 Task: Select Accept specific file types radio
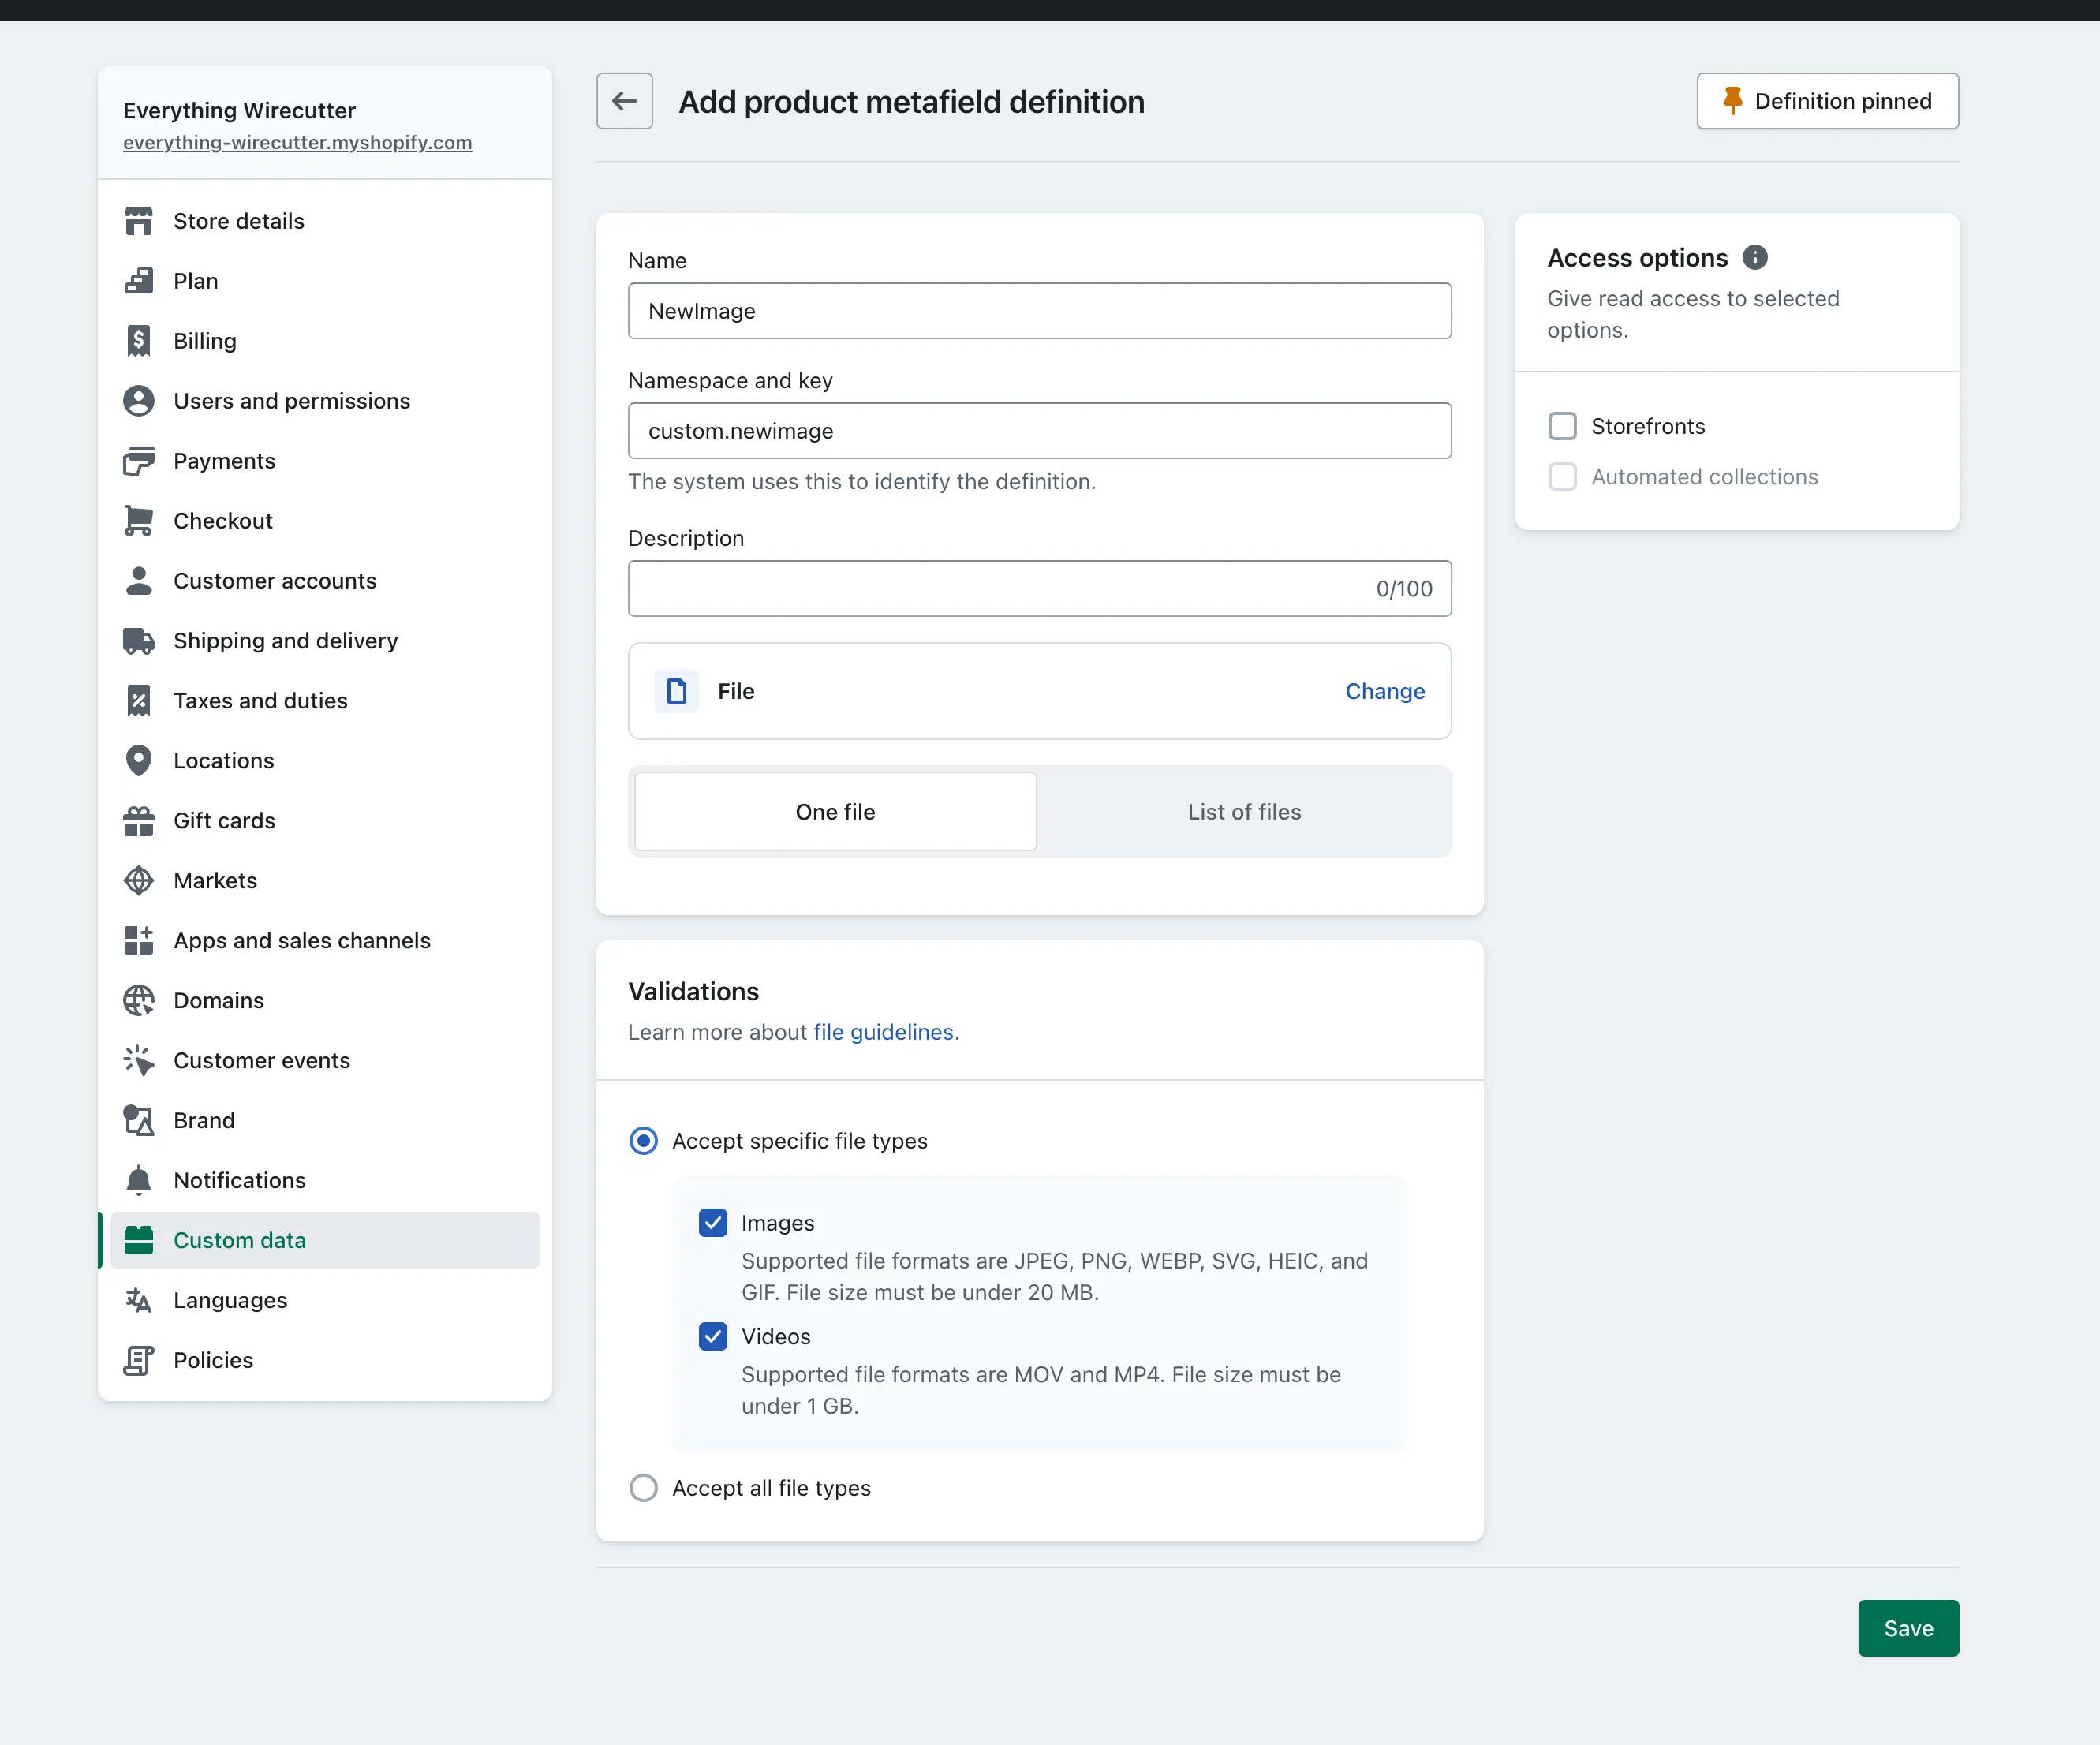tap(644, 1142)
